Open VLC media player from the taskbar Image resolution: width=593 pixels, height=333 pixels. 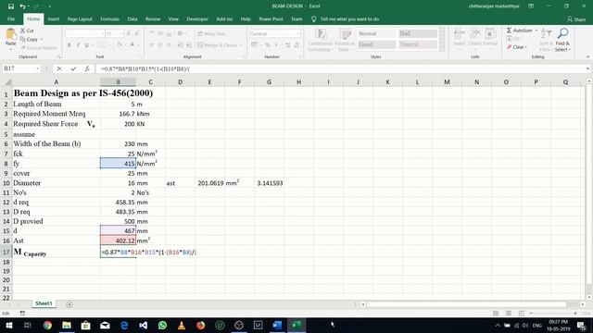[x=182, y=325]
